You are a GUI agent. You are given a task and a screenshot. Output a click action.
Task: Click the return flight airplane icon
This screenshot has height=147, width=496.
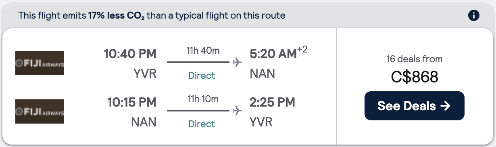238,110
